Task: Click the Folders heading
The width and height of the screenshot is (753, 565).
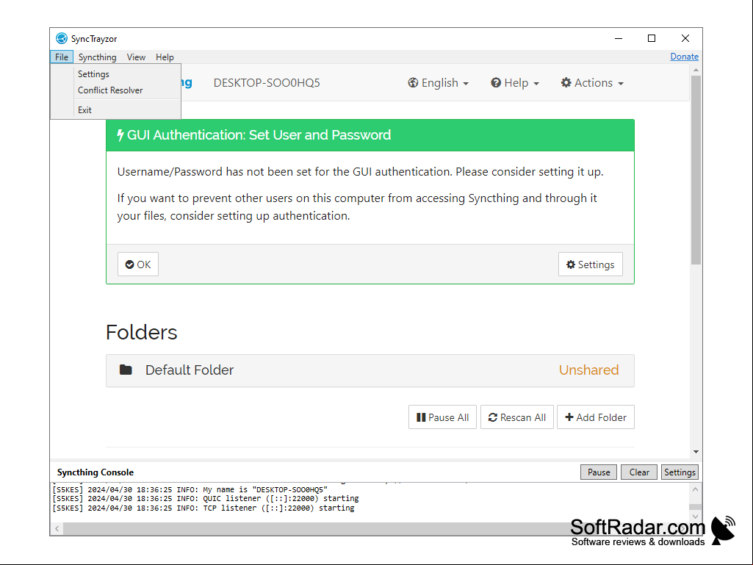Action: tap(141, 332)
